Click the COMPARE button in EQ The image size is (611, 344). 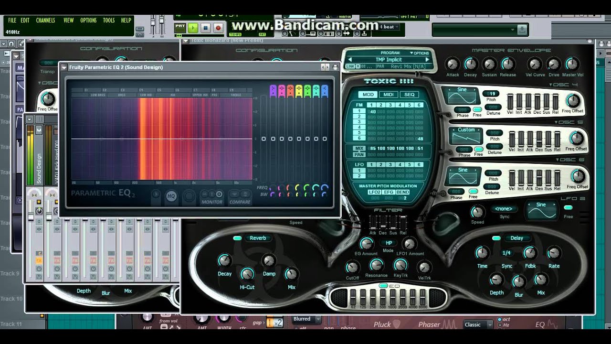(240, 202)
